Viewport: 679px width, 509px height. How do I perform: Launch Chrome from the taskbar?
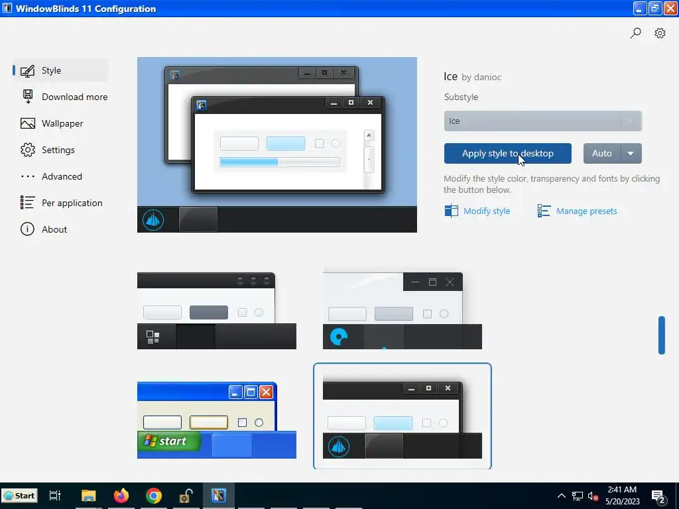coord(154,496)
